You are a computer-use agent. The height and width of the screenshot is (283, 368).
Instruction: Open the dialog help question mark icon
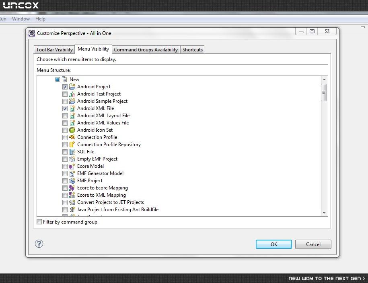(39, 244)
